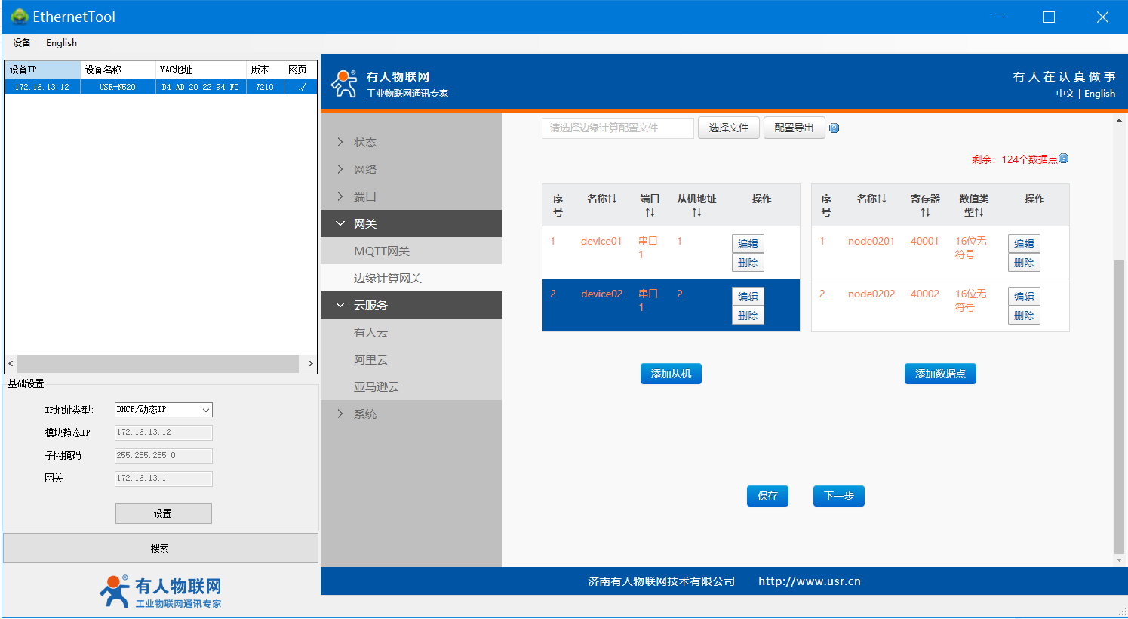Open the IP地址类型 dropdown
1128x619 pixels.
(x=163, y=410)
